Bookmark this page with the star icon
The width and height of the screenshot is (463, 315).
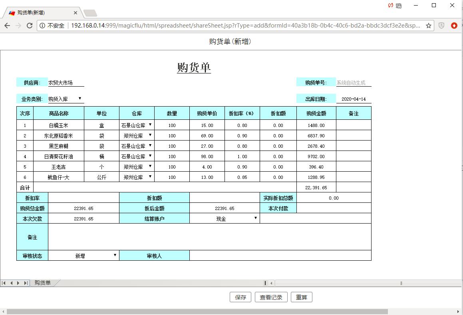[429, 25]
